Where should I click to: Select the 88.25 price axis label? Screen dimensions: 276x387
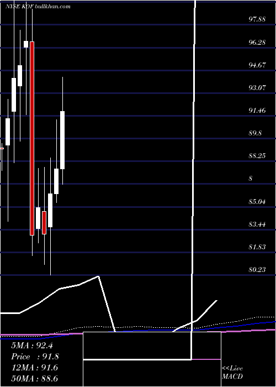[257, 156]
